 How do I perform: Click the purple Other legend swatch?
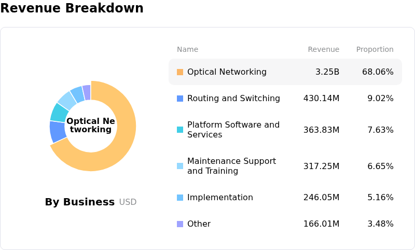[180, 224]
